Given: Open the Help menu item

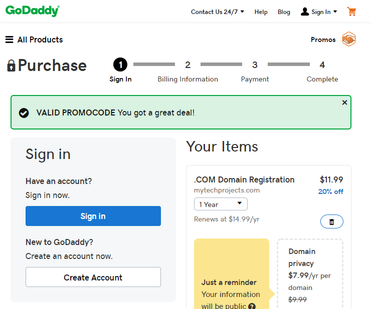Looking at the screenshot, I should coord(261,12).
